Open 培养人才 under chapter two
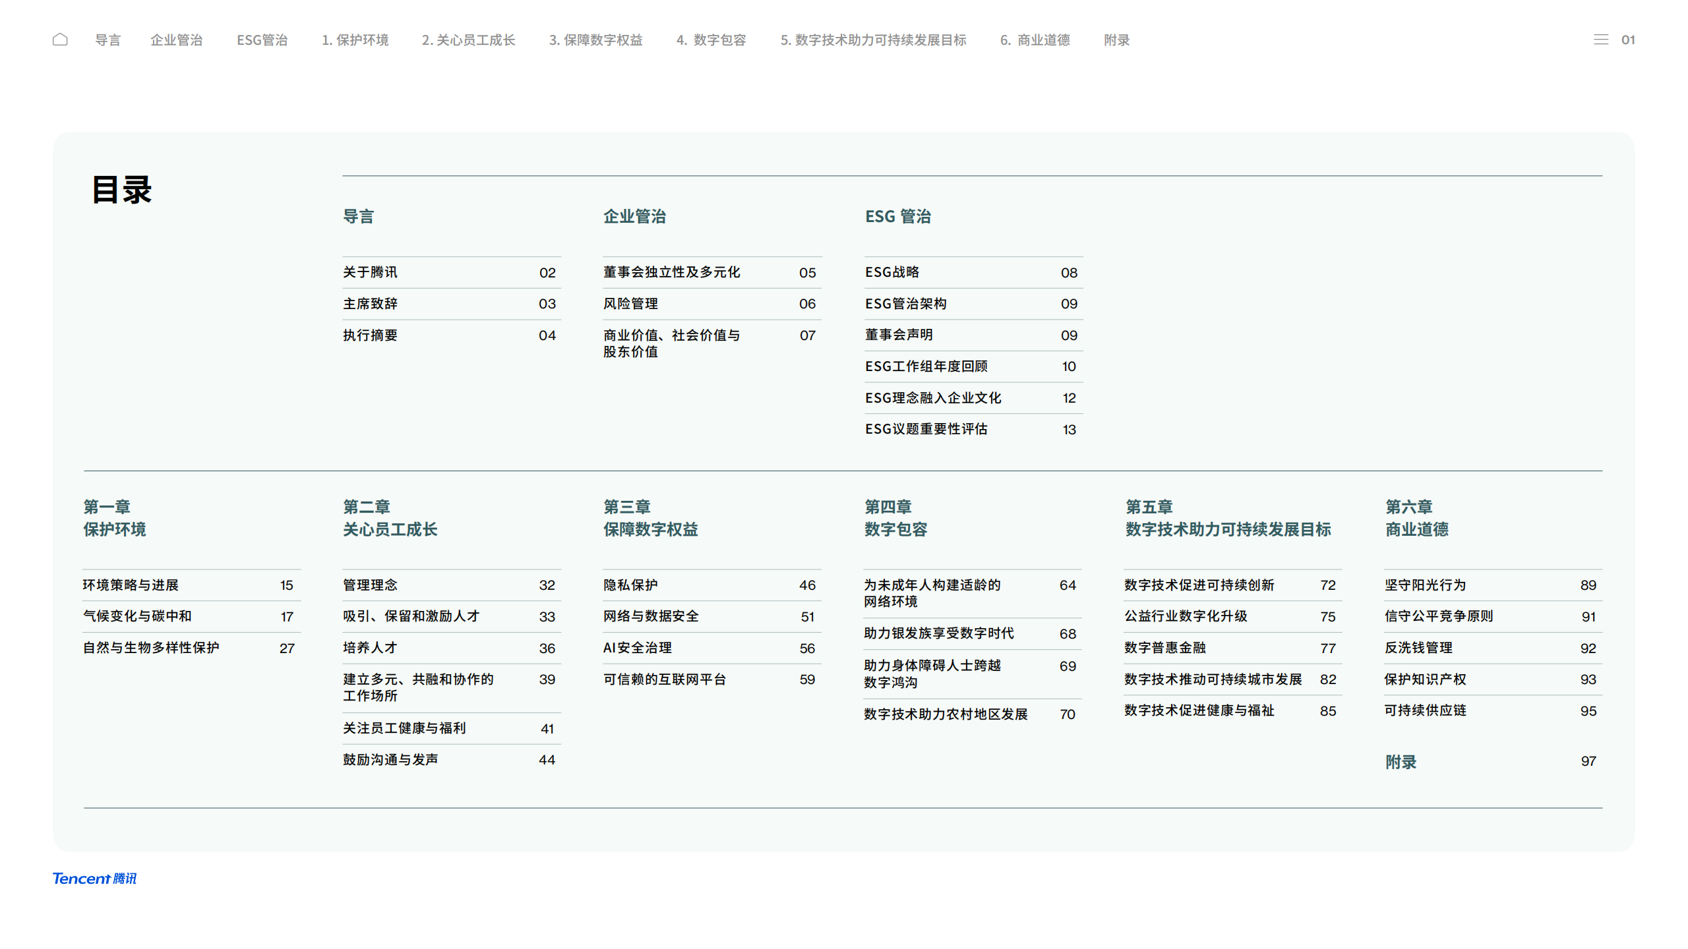 coord(370,648)
